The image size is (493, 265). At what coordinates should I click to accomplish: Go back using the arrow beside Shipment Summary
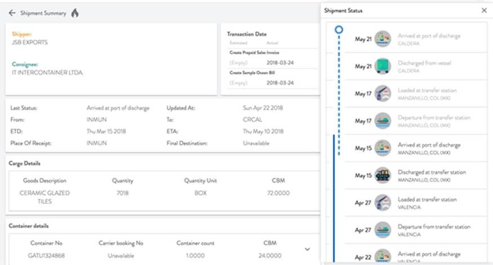(x=12, y=13)
